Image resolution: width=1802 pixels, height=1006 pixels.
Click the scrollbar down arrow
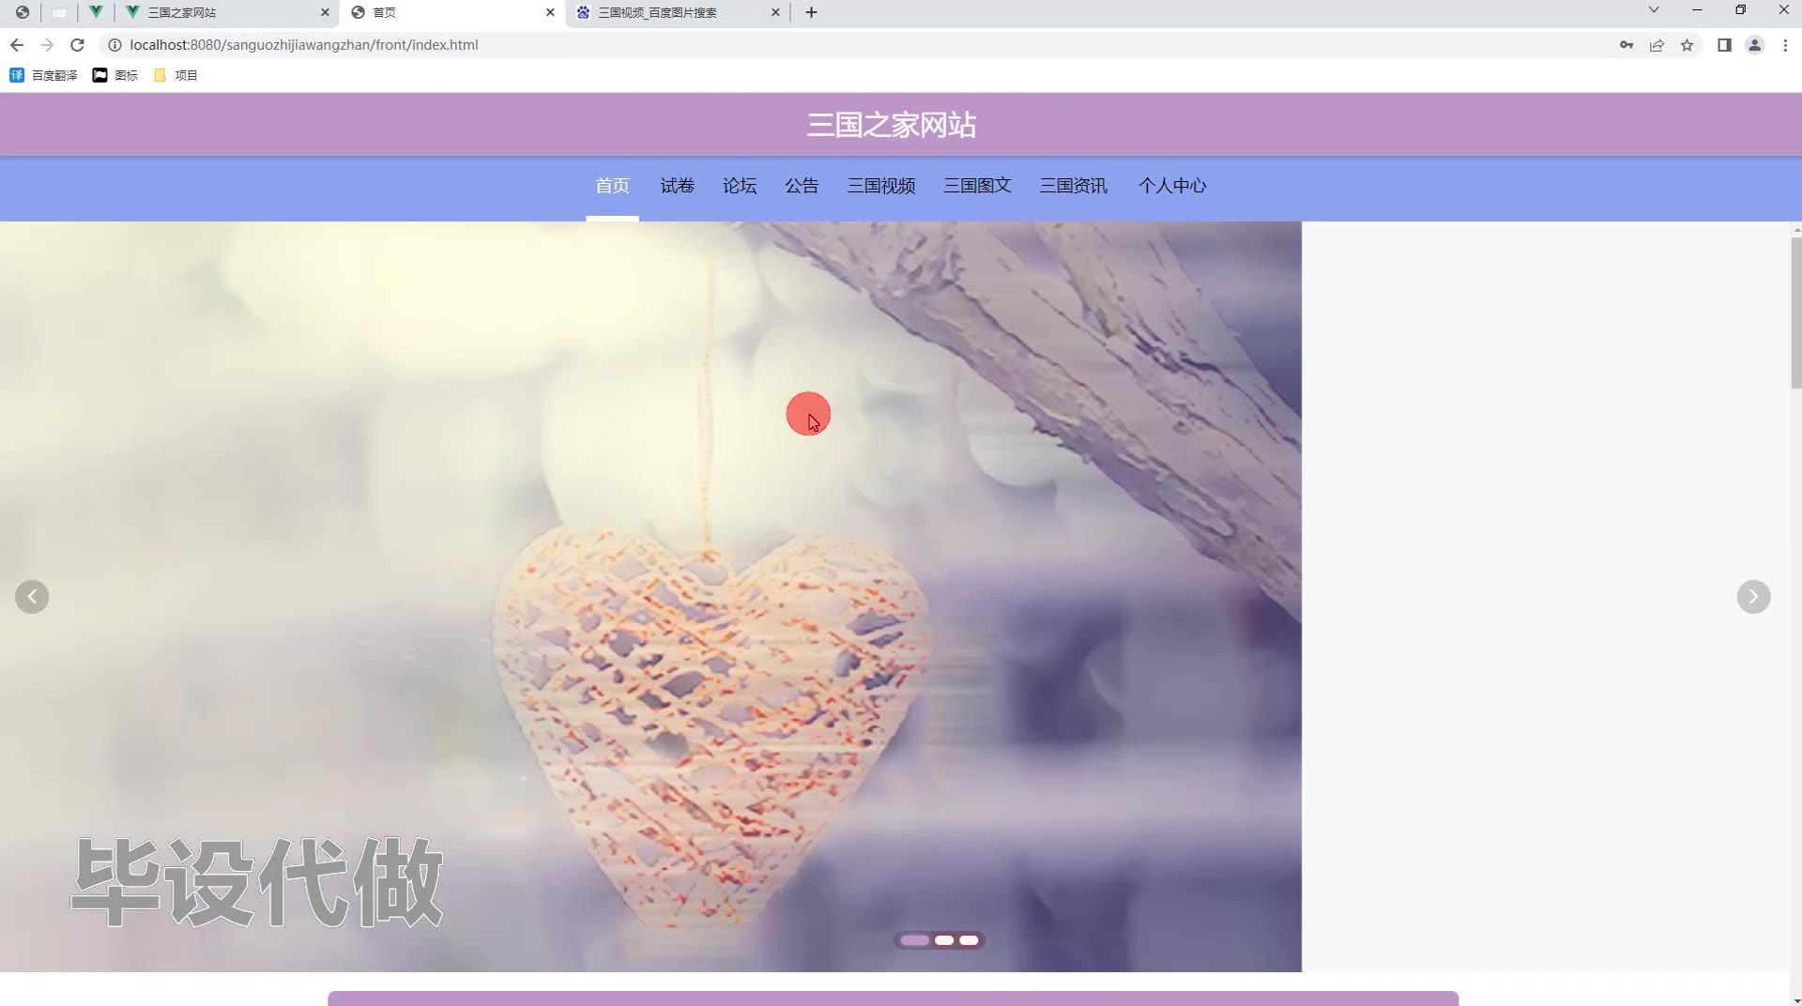pos(1795,999)
